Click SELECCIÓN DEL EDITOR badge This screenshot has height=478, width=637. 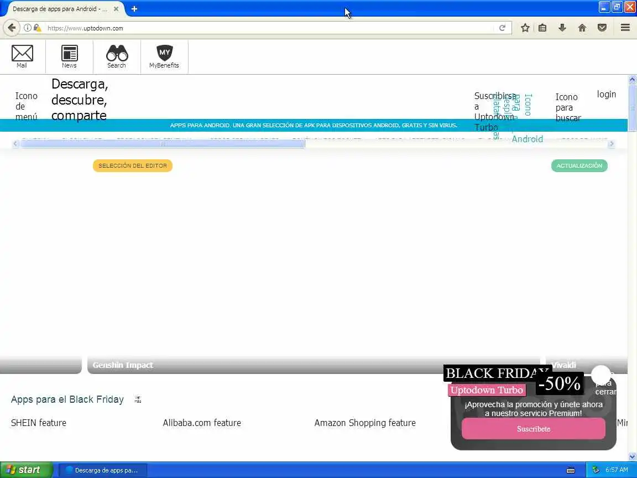click(x=133, y=165)
